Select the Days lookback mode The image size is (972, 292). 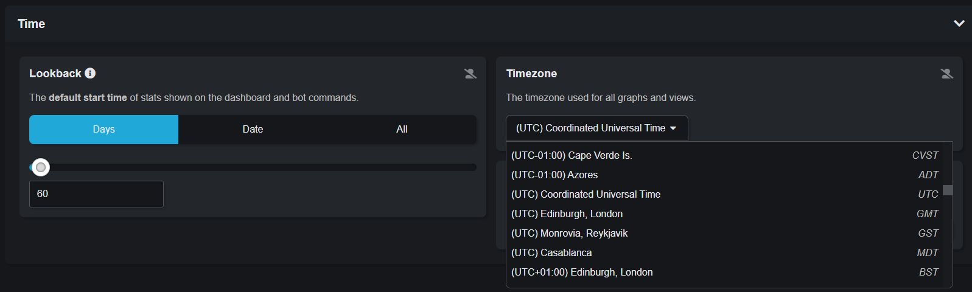(x=104, y=130)
